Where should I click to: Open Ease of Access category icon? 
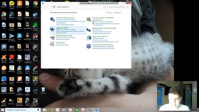(x=89, y=46)
